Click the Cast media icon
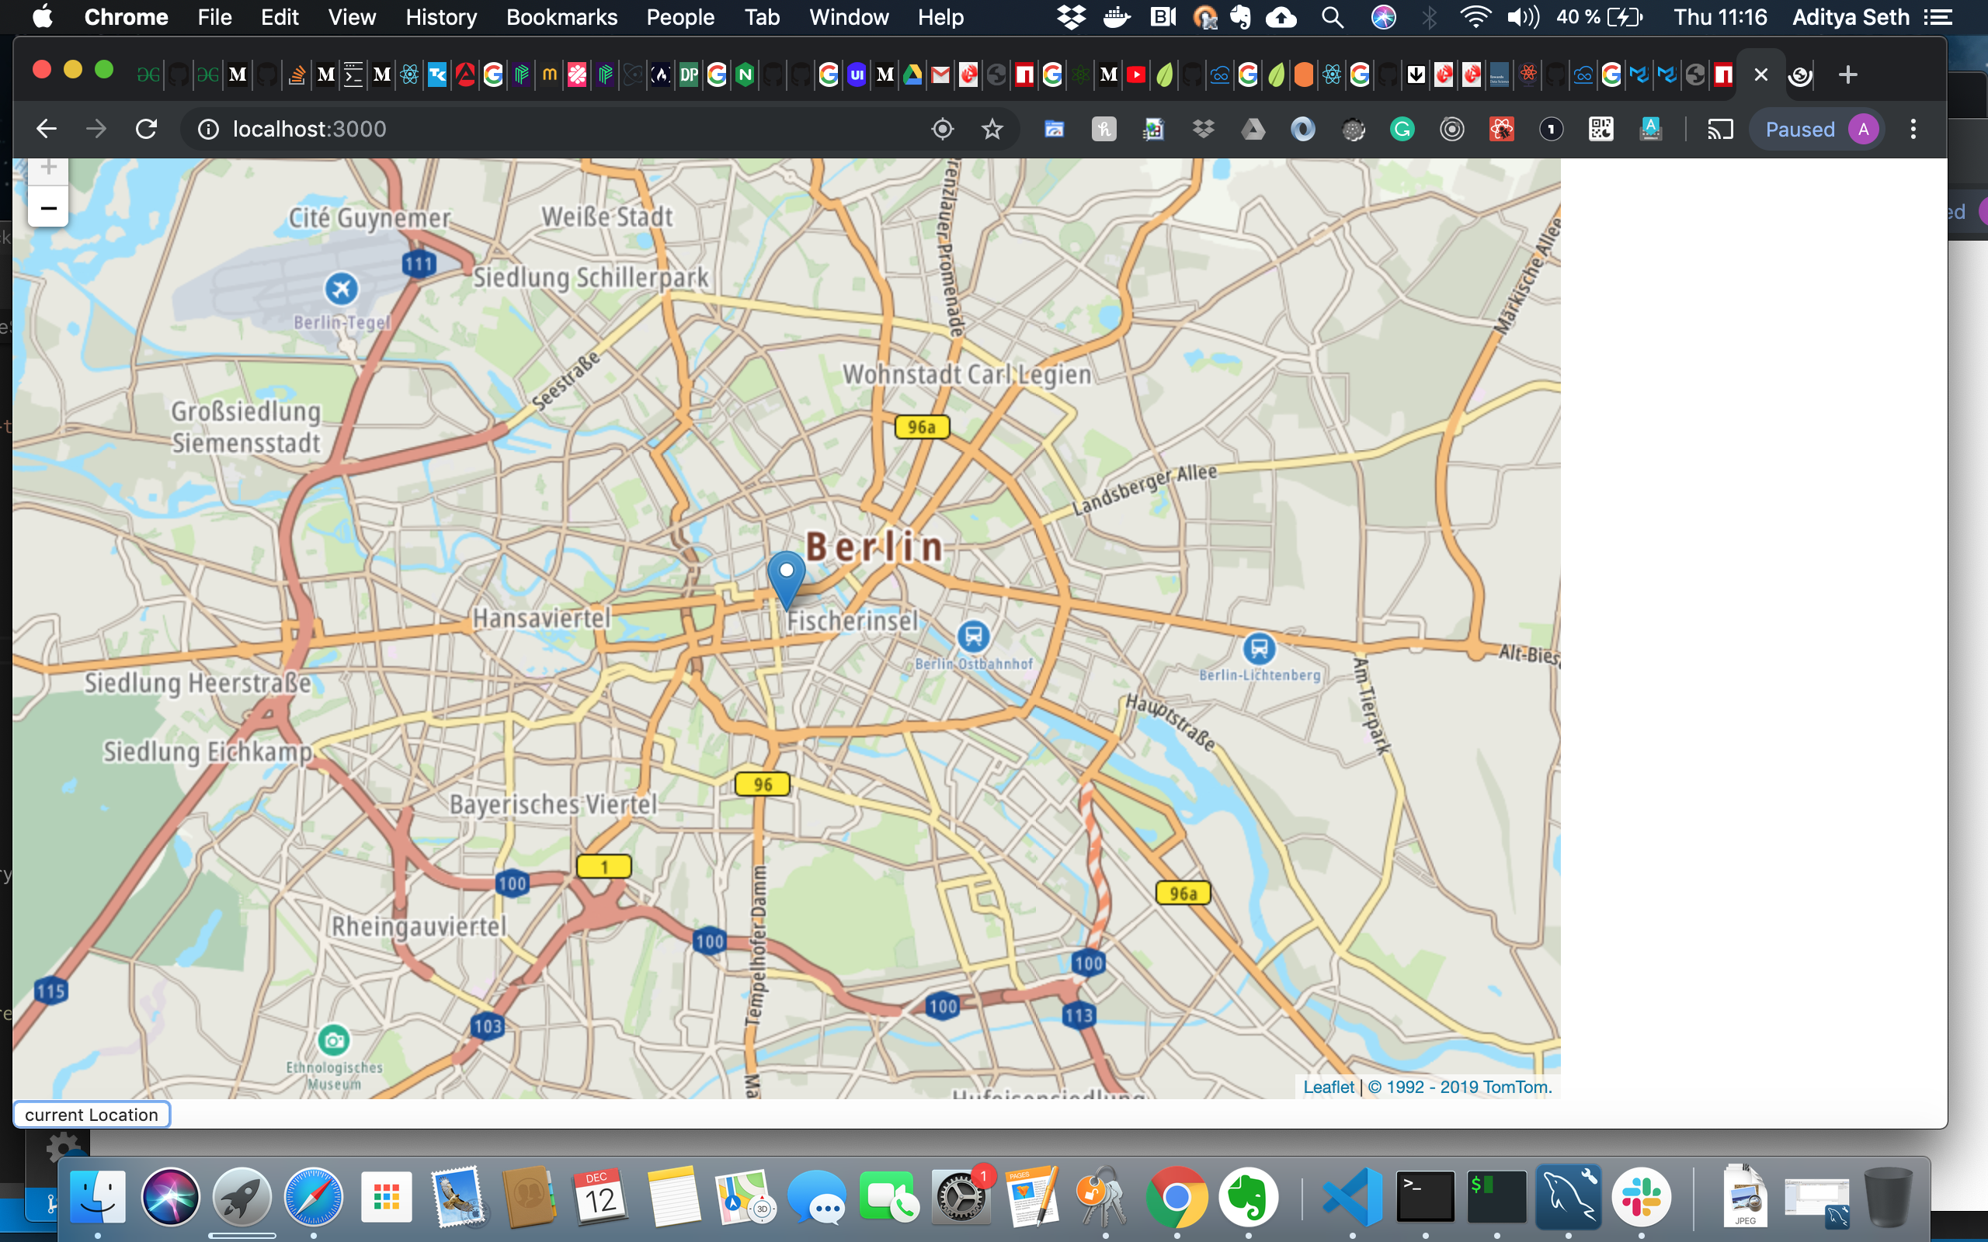The image size is (1988, 1242). [x=1719, y=129]
